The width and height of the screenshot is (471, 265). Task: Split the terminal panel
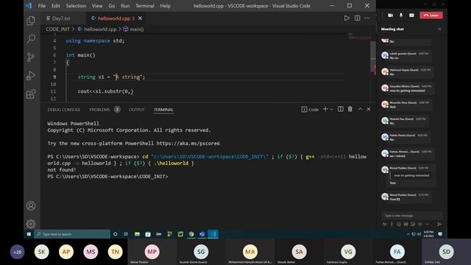pos(340,110)
